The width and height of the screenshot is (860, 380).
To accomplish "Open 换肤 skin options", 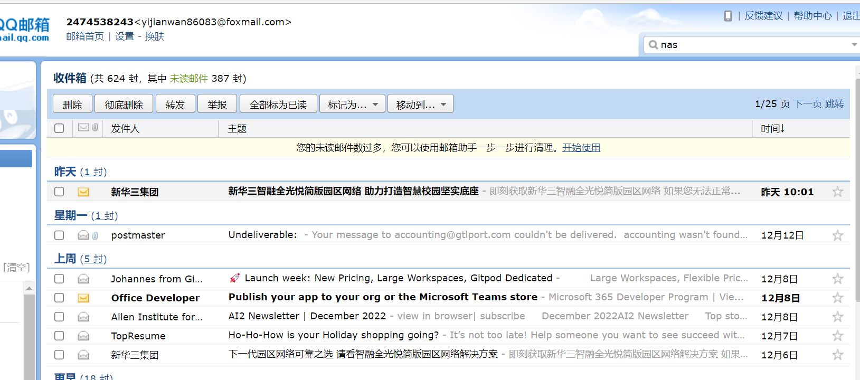I will [x=155, y=36].
